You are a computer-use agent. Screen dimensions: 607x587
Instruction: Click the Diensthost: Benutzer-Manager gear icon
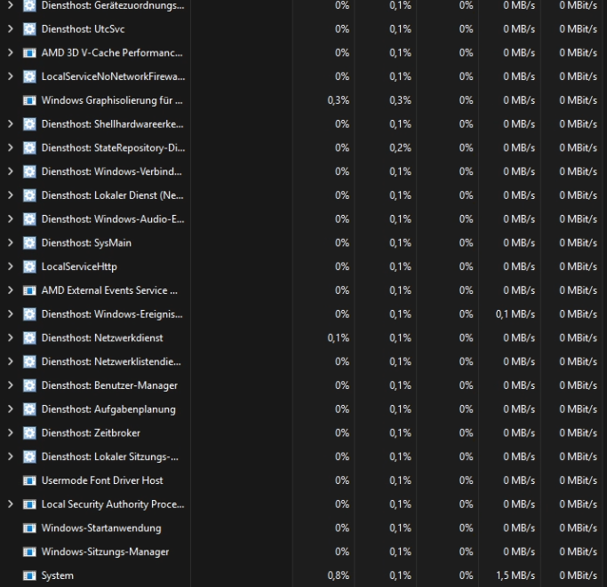pyautogui.click(x=29, y=385)
